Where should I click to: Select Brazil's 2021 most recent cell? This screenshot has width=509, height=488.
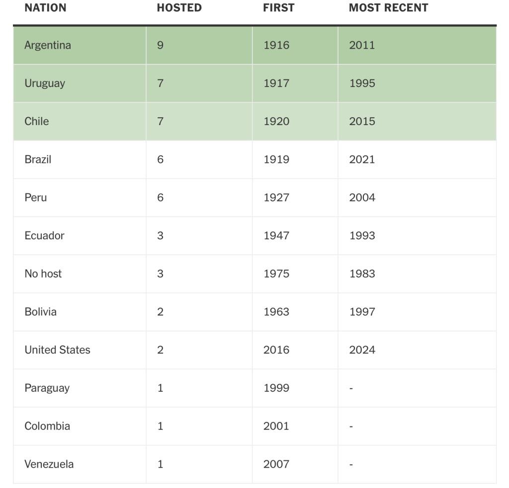(362, 159)
